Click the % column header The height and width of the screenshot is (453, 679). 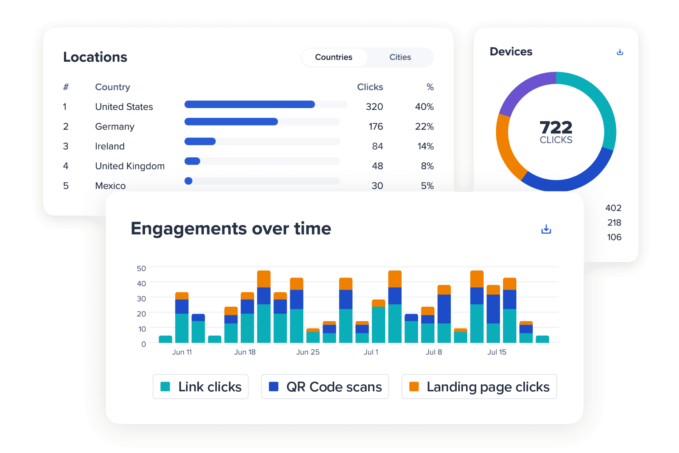(430, 87)
